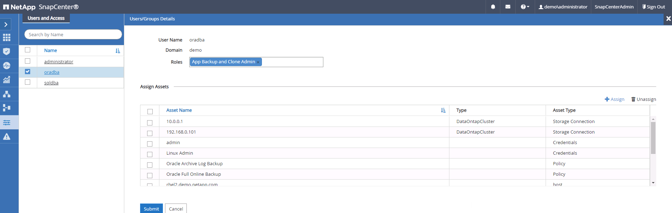Open the Storage Systems icon

(7, 108)
